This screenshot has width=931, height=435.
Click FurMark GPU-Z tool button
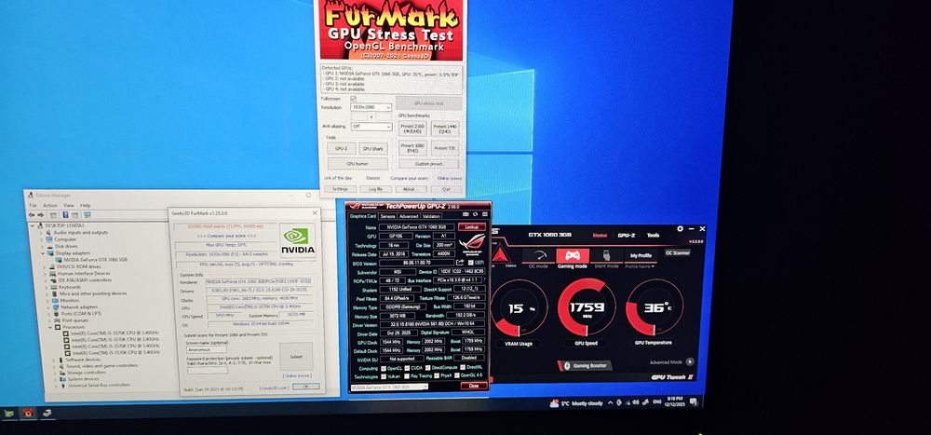[x=341, y=148]
